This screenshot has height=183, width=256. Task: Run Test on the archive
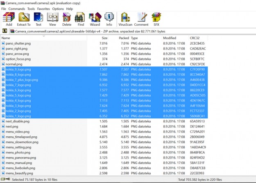[x=38, y=18]
